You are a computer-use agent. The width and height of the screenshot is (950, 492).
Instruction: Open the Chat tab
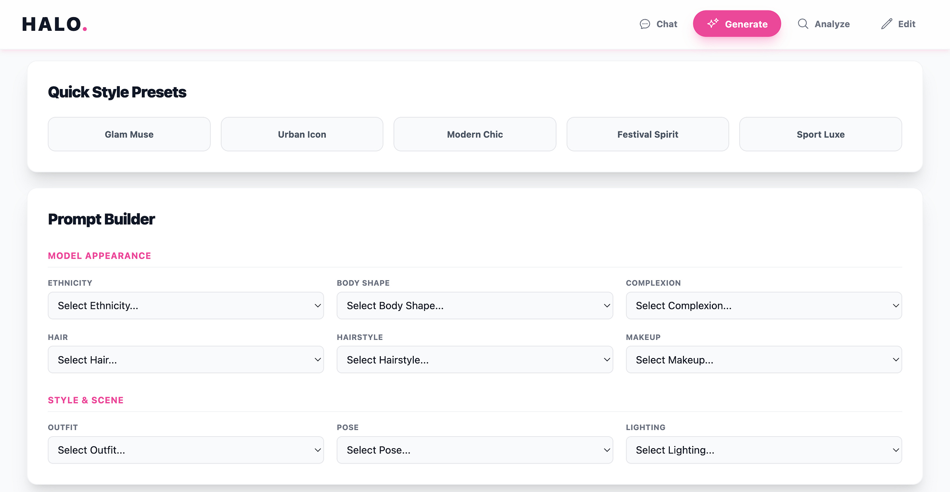point(658,24)
